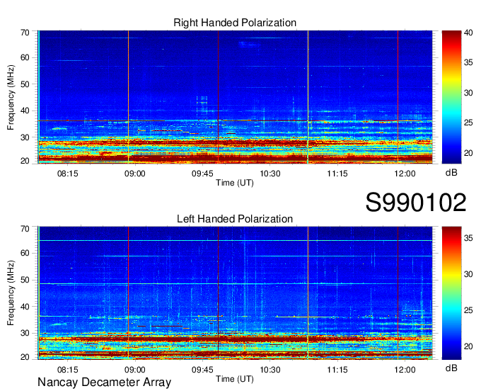The height and width of the screenshot is (391, 481).
Task: Click the 09:45 tick under Right Handed plot
Action: tap(202, 174)
